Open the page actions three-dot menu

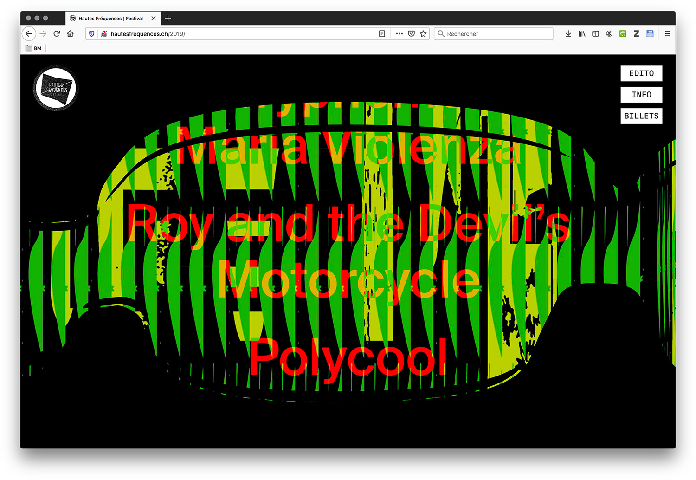(x=399, y=34)
